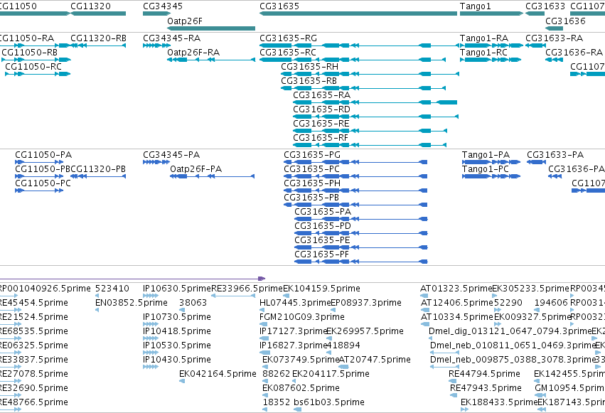Click EST label 523410
The height and width of the screenshot is (413, 605).
point(112,289)
